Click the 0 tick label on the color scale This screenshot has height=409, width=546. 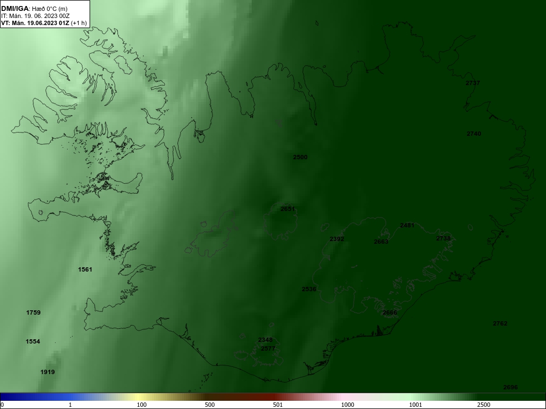[x=2, y=405]
